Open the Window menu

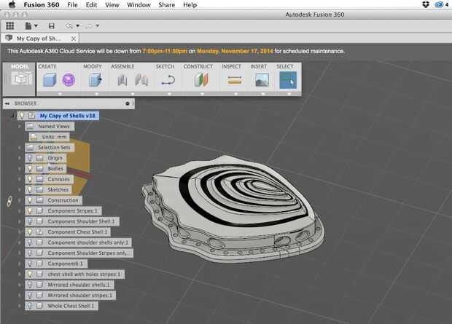click(x=139, y=5)
